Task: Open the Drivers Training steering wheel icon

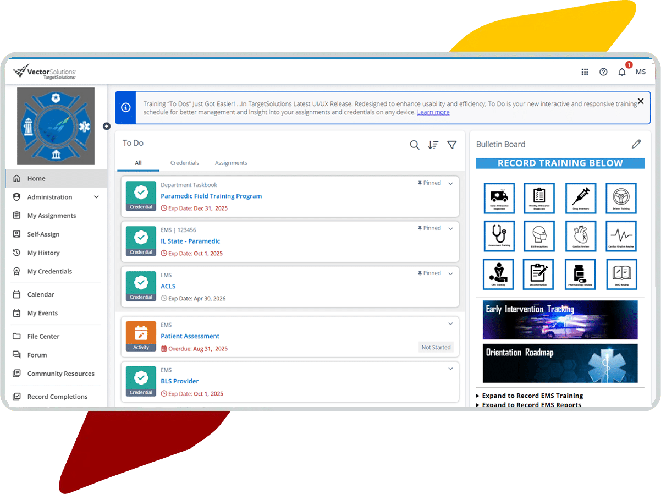Action: tap(621, 198)
